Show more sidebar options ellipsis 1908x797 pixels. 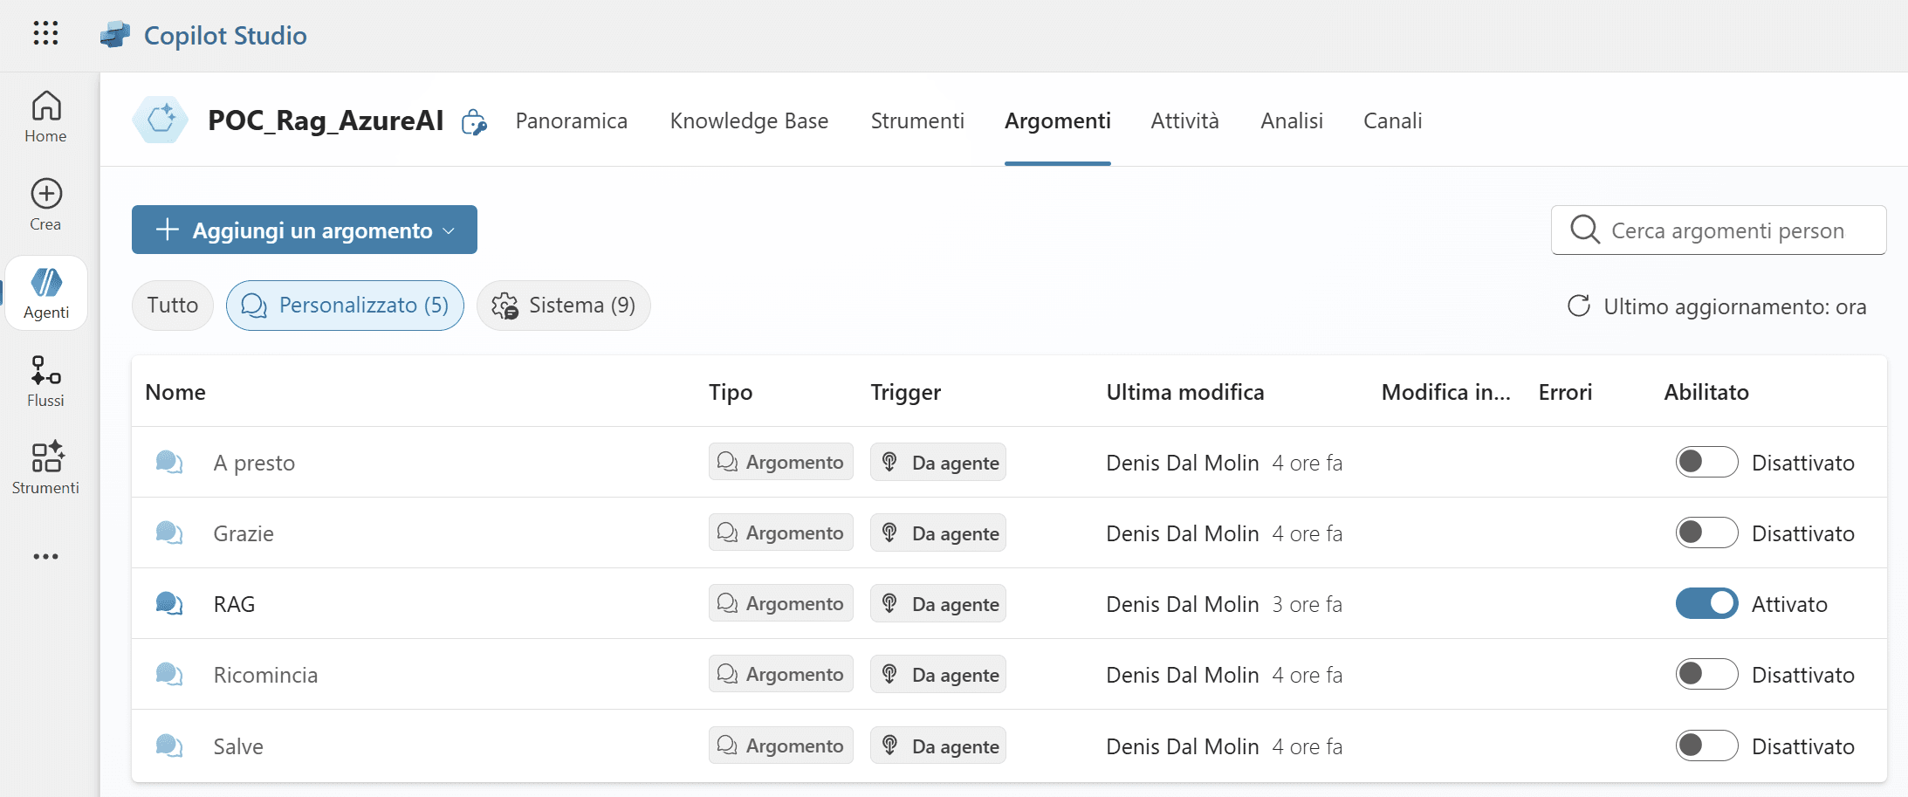[x=45, y=556]
